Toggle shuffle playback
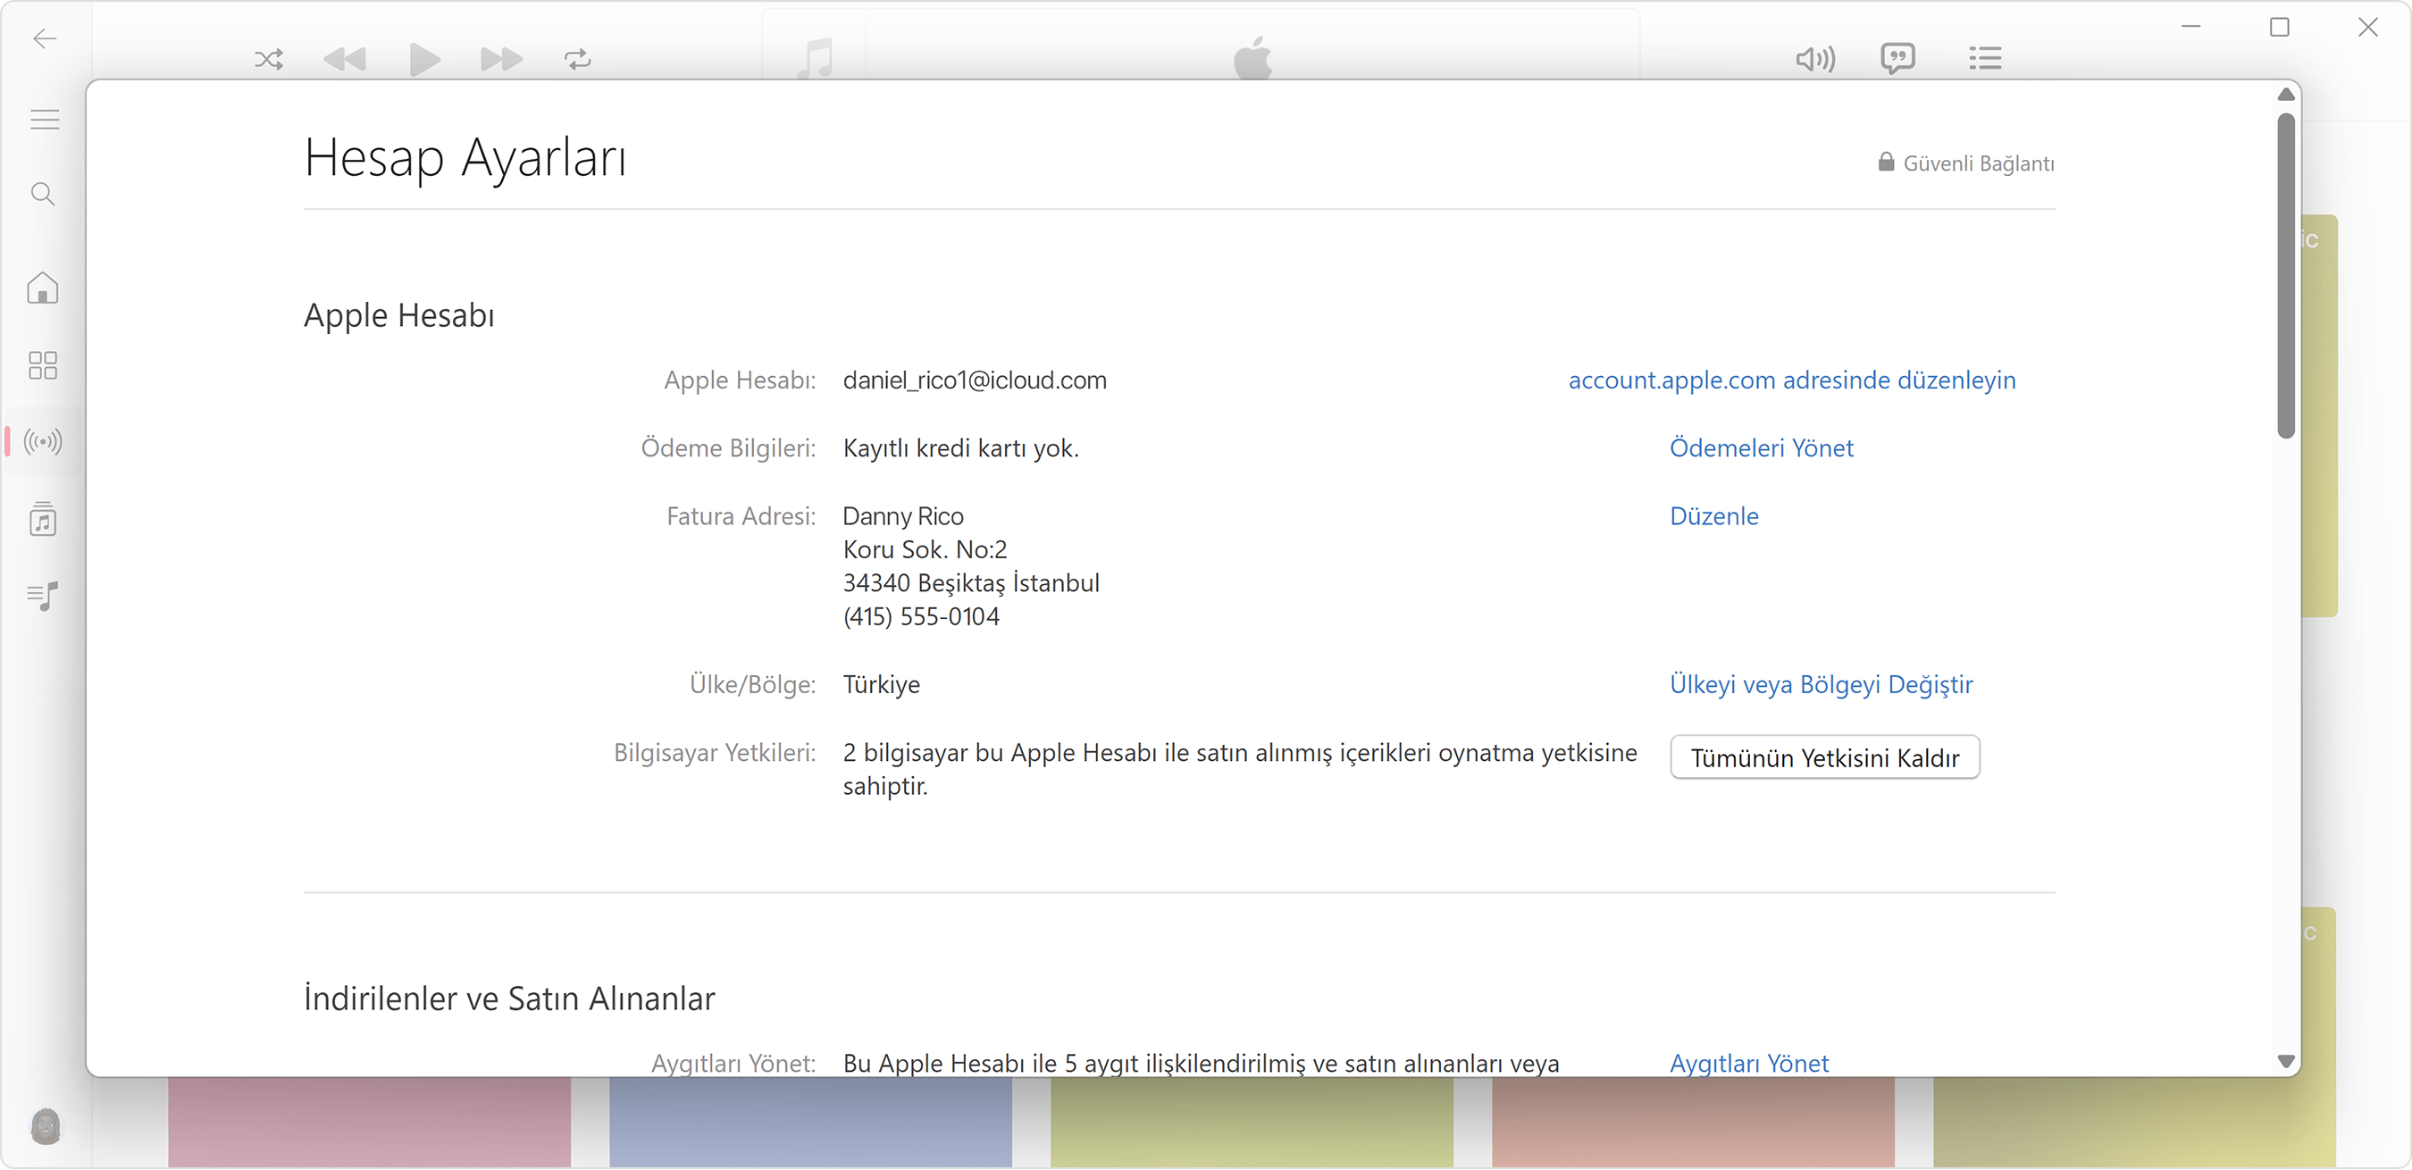This screenshot has height=1170, width=2412. (269, 60)
